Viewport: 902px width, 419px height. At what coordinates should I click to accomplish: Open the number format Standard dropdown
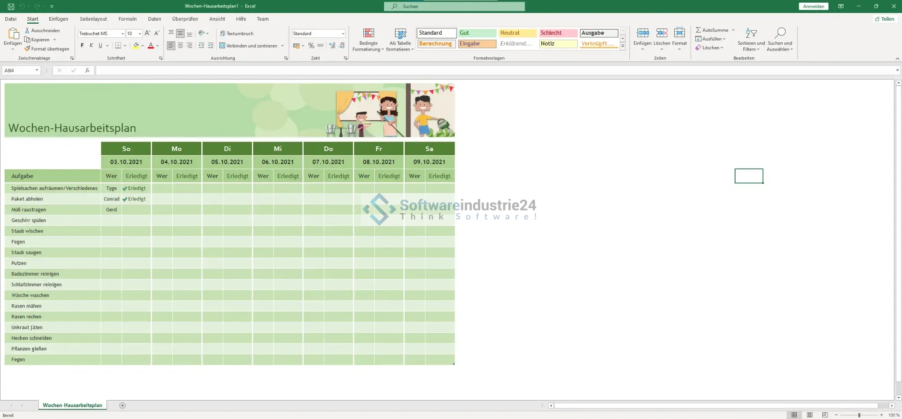coord(343,34)
